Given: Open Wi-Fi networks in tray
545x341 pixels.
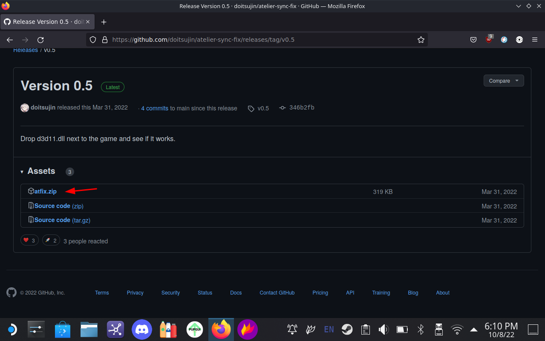Looking at the screenshot, I should 457,329.
